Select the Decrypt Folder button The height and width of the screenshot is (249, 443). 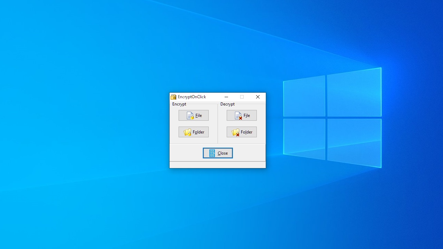click(x=242, y=132)
